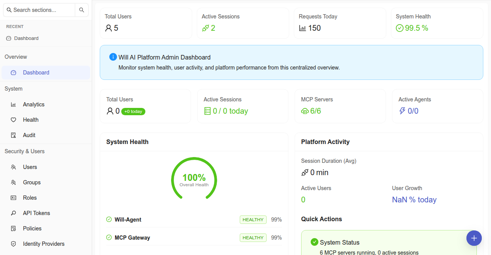Click the Users people icon
The image size is (491, 255).
(13, 167)
